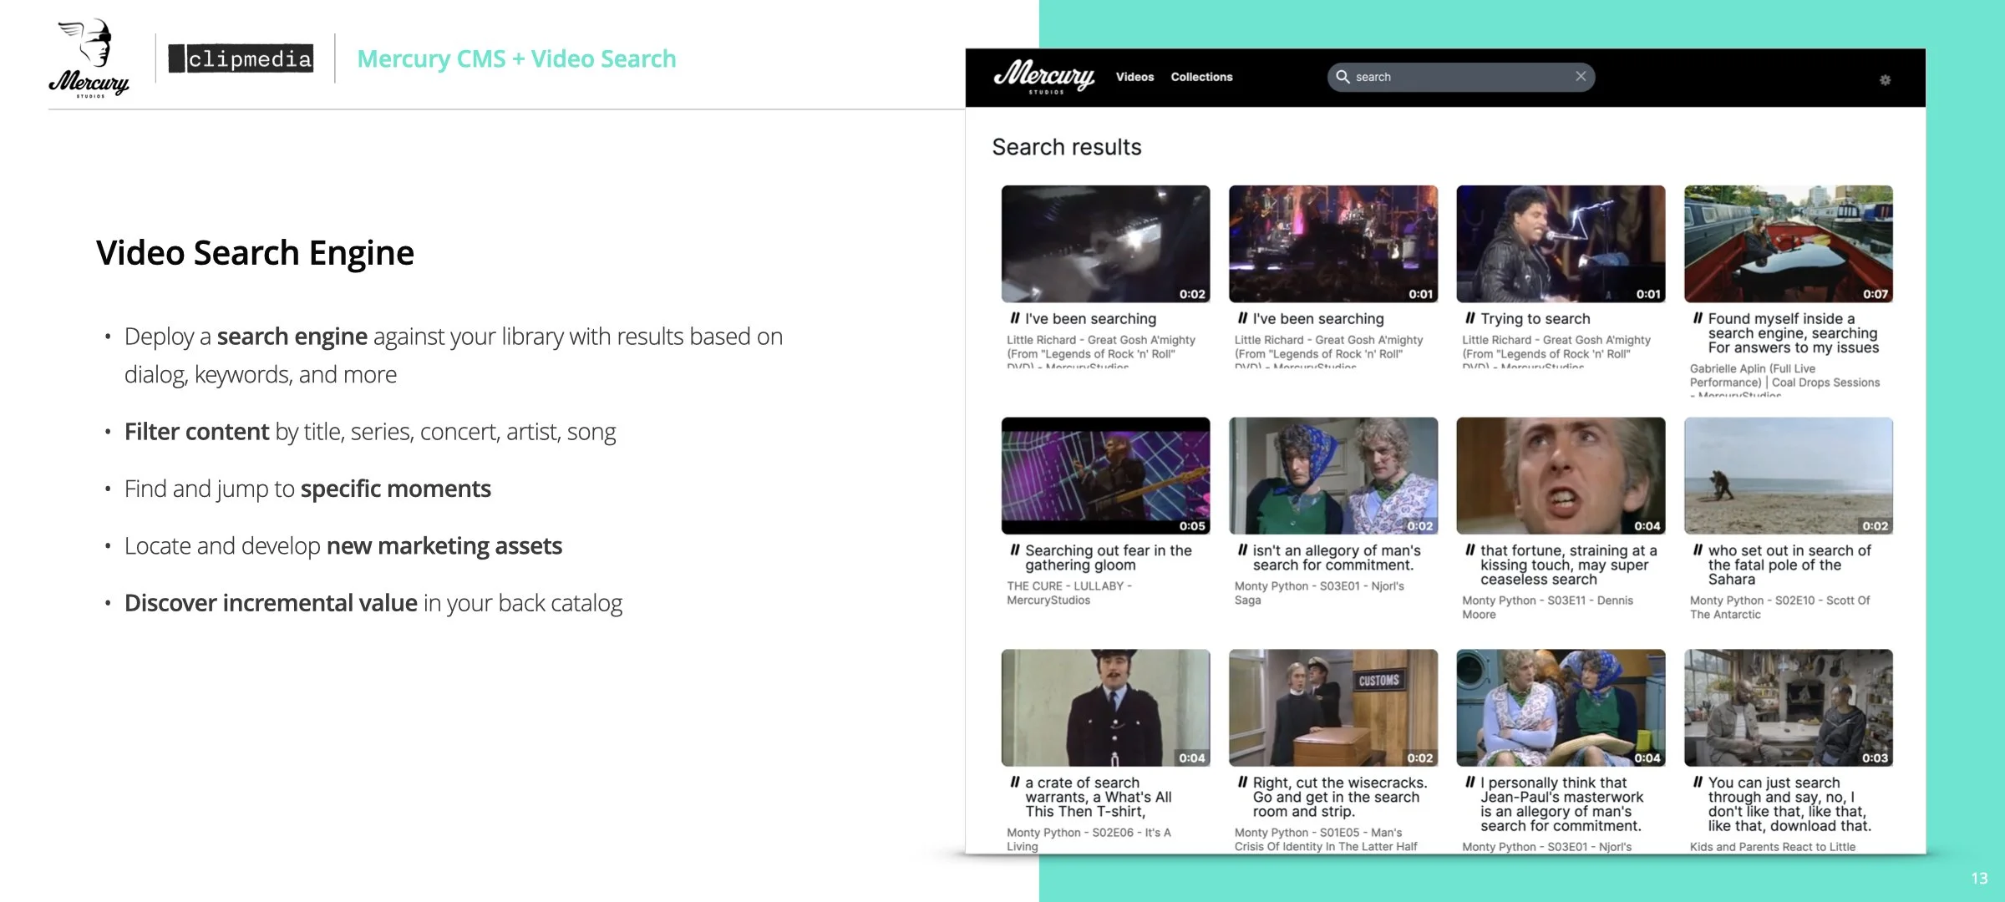This screenshot has width=2005, height=902.
Task: Click quote icon beside 'You can just search'
Action: point(1698,783)
